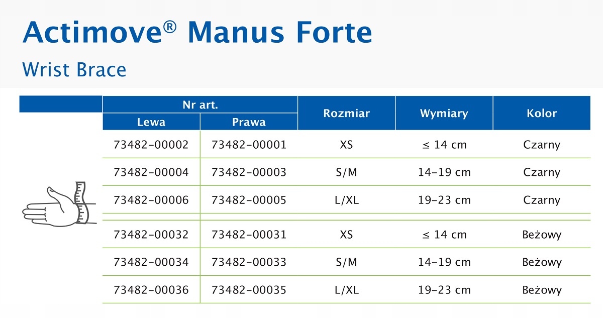
Task: Click the Wymiary column header
Action: [x=444, y=113]
